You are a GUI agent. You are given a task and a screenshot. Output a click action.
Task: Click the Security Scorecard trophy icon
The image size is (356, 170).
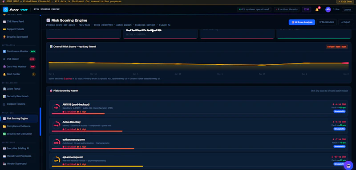(4, 37)
